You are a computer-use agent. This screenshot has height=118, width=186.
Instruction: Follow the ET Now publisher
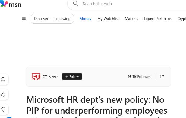72,76
